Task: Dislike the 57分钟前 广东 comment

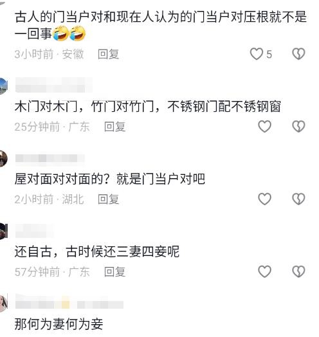Action: tap(298, 271)
